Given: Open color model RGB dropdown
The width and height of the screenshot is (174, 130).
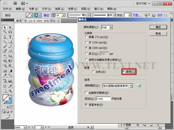Looking at the screenshot, I should (x=111, y=27).
